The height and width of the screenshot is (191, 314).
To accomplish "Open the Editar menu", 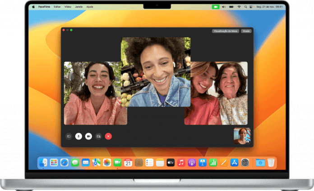I will pyautogui.click(x=57, y=7).
